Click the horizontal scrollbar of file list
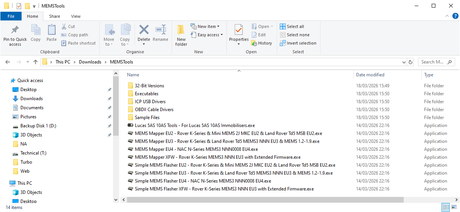 265,199
